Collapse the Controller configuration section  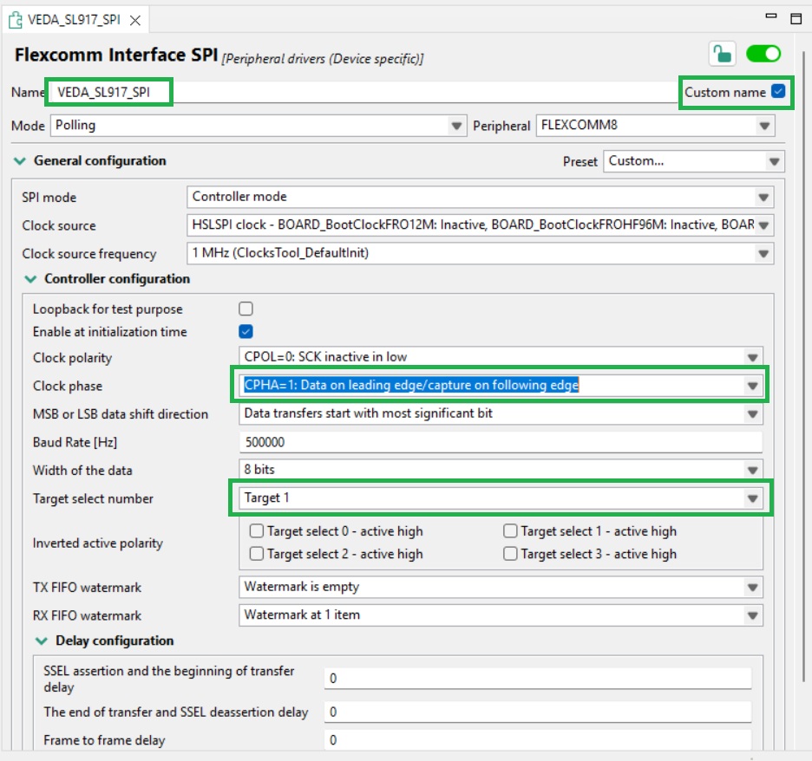point(30,279)
